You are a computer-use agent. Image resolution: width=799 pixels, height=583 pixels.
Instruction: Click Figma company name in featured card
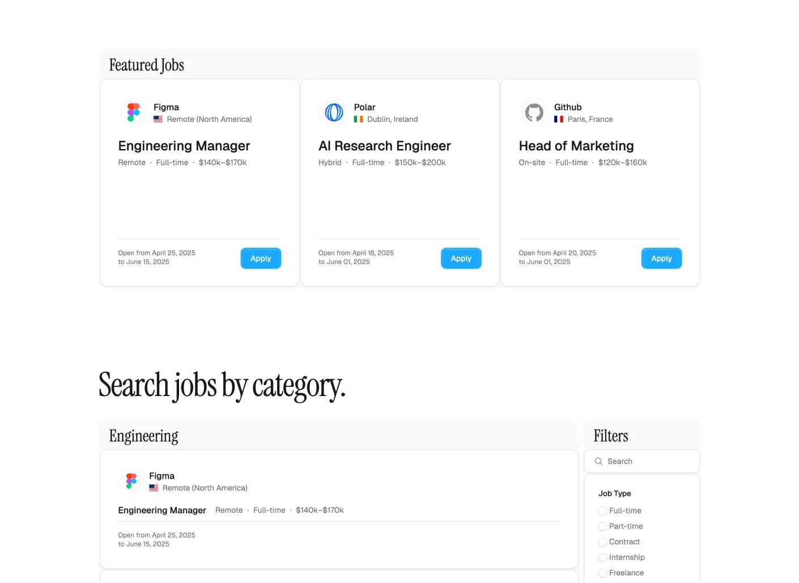point(166,107)
